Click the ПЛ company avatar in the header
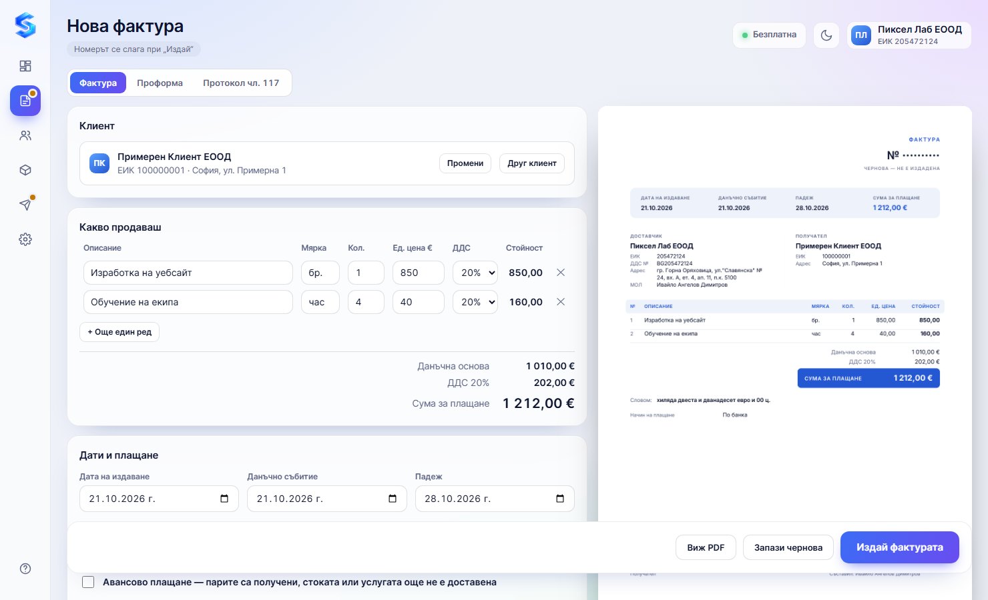The width and height of the screenshot is (988, 600). tap(861, 35)
